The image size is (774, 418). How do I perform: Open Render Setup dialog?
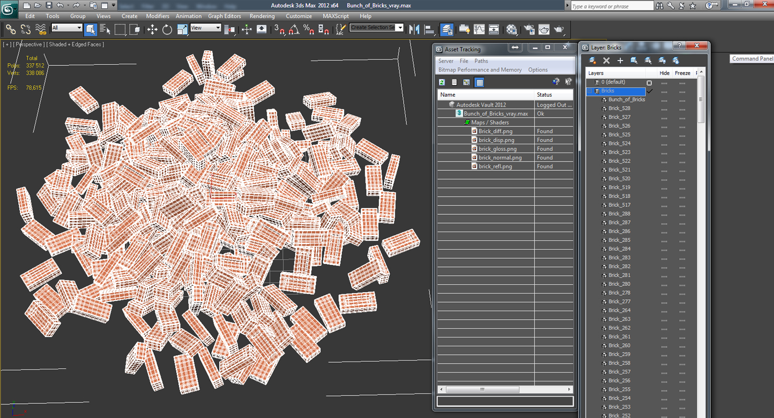click(x=529, y=29)
